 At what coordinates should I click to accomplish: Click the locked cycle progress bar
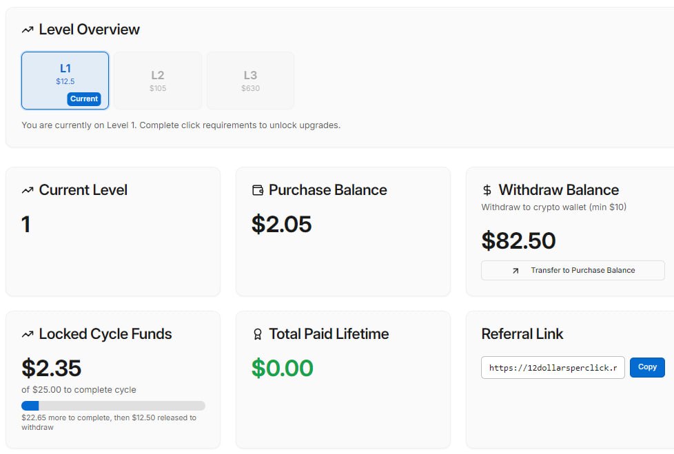[113, 406]
